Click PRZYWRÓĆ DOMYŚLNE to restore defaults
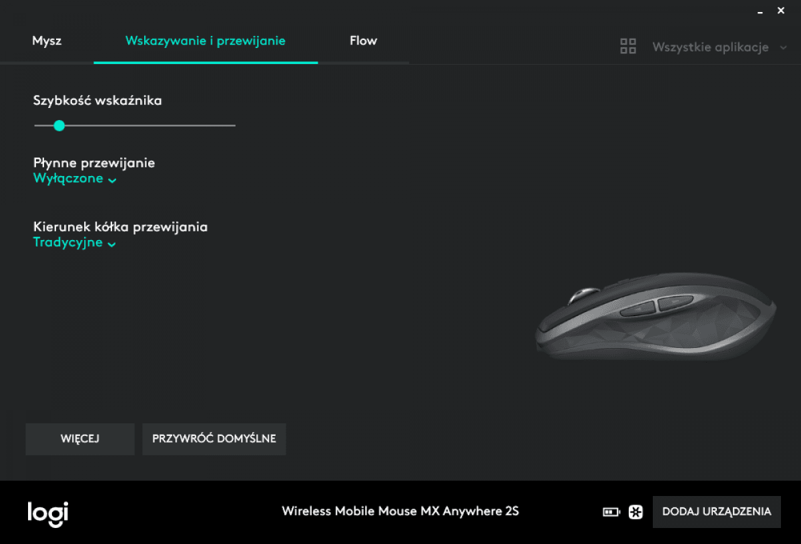Viewport: 801px width, 544px height. pyautogui.click(x=214, y=439)
